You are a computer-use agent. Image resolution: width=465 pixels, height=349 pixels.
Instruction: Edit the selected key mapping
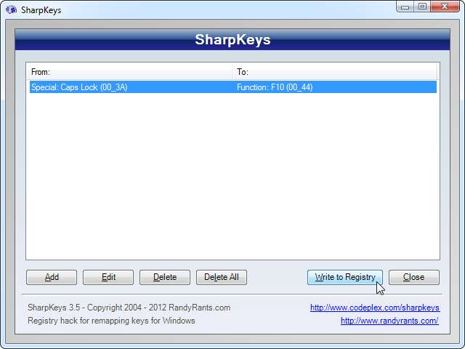pyautogui.click(x=108, y=277)
